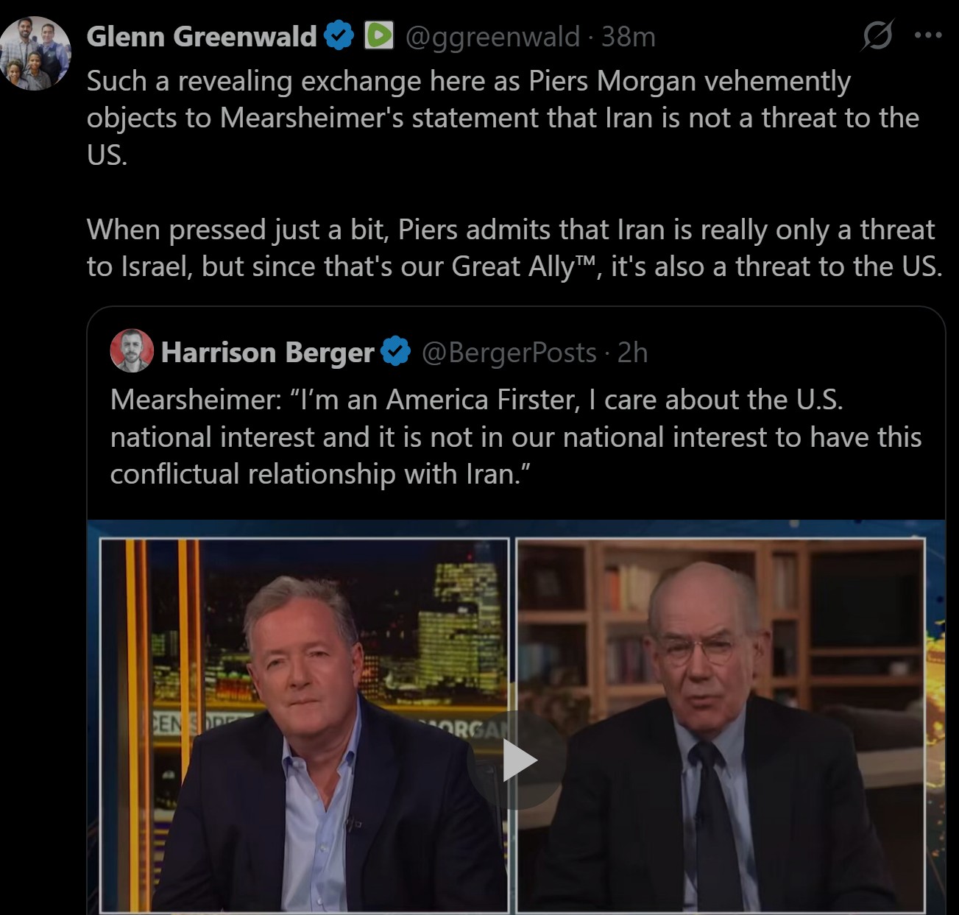Click Harrison Berger's avatar
This screenshot has width=959, height=915.
(132, 350)
